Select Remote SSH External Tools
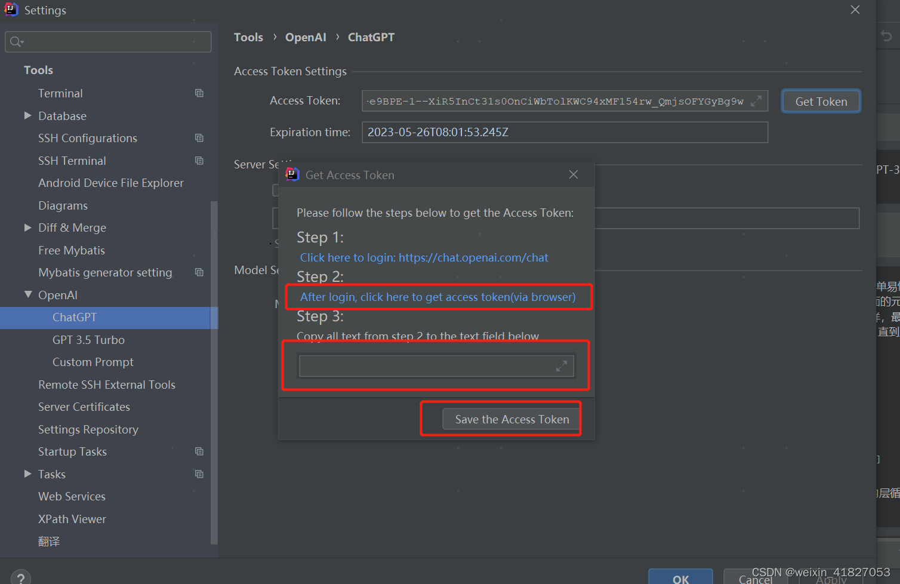Viewport: 900px width, 584px height. pyautogui.click(x=107, y=385)
